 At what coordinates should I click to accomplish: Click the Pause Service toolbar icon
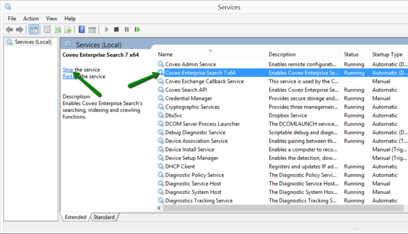[126, 29]
